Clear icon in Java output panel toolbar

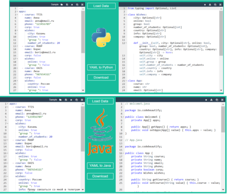206,100
